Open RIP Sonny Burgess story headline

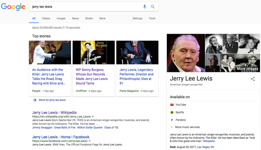coord(92,76)
